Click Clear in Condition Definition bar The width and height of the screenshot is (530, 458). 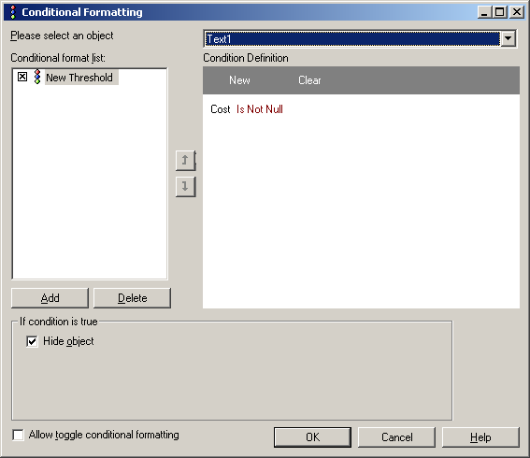(309, 80)
